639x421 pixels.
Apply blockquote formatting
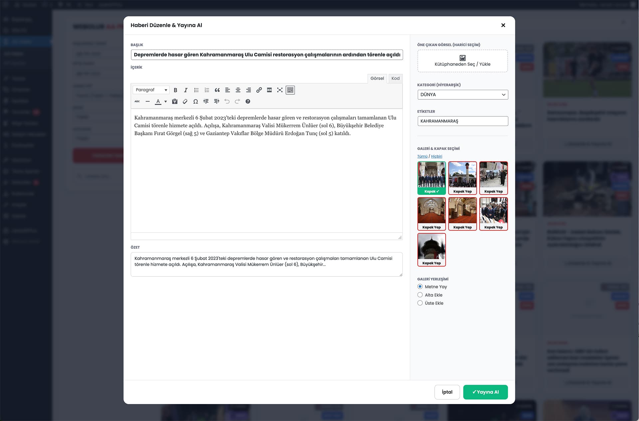tap(217, 90)
